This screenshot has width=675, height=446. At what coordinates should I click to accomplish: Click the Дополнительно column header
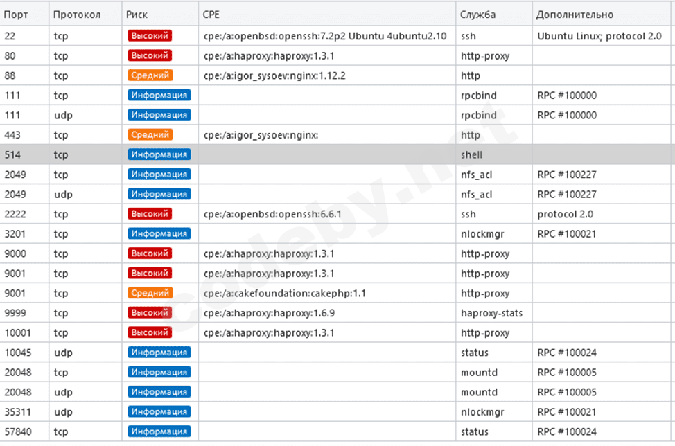click(575, 15)
